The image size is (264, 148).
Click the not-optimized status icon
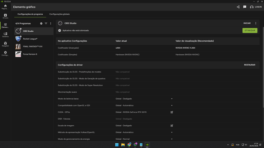[x=59, y=30]
